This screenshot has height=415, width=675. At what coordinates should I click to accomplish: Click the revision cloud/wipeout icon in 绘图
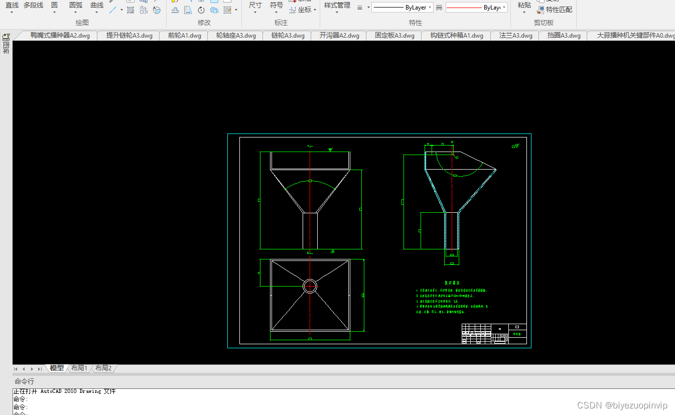(157, 10)
